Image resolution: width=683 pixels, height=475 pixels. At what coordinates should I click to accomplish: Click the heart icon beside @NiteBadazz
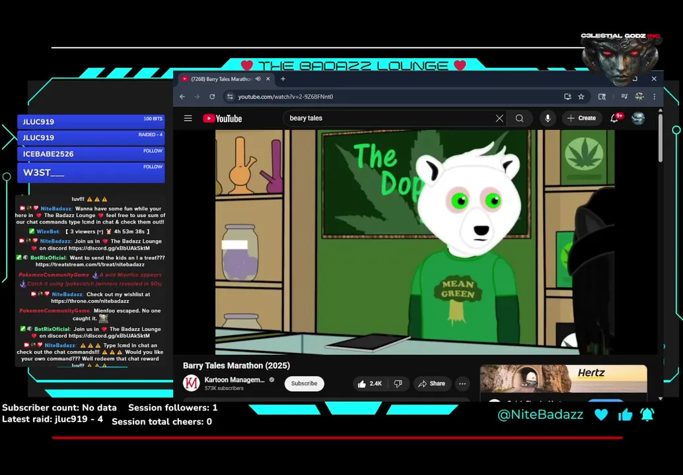[601, 414]
